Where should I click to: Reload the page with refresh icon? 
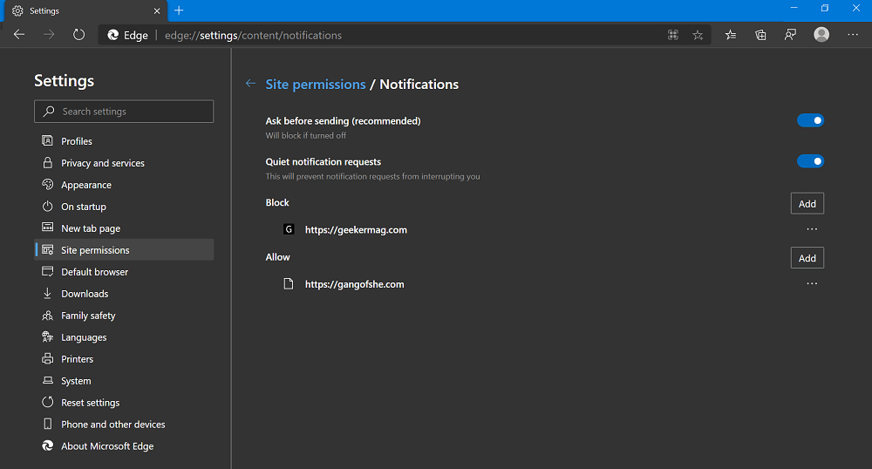pyautogui.click(x=79, y=35)
